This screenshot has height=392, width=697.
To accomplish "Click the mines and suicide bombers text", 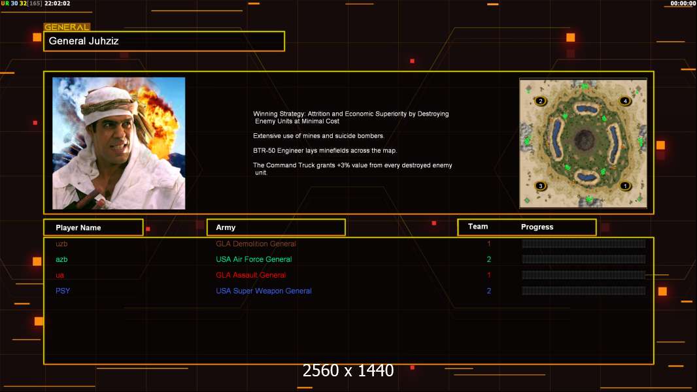I will point(318,136).
